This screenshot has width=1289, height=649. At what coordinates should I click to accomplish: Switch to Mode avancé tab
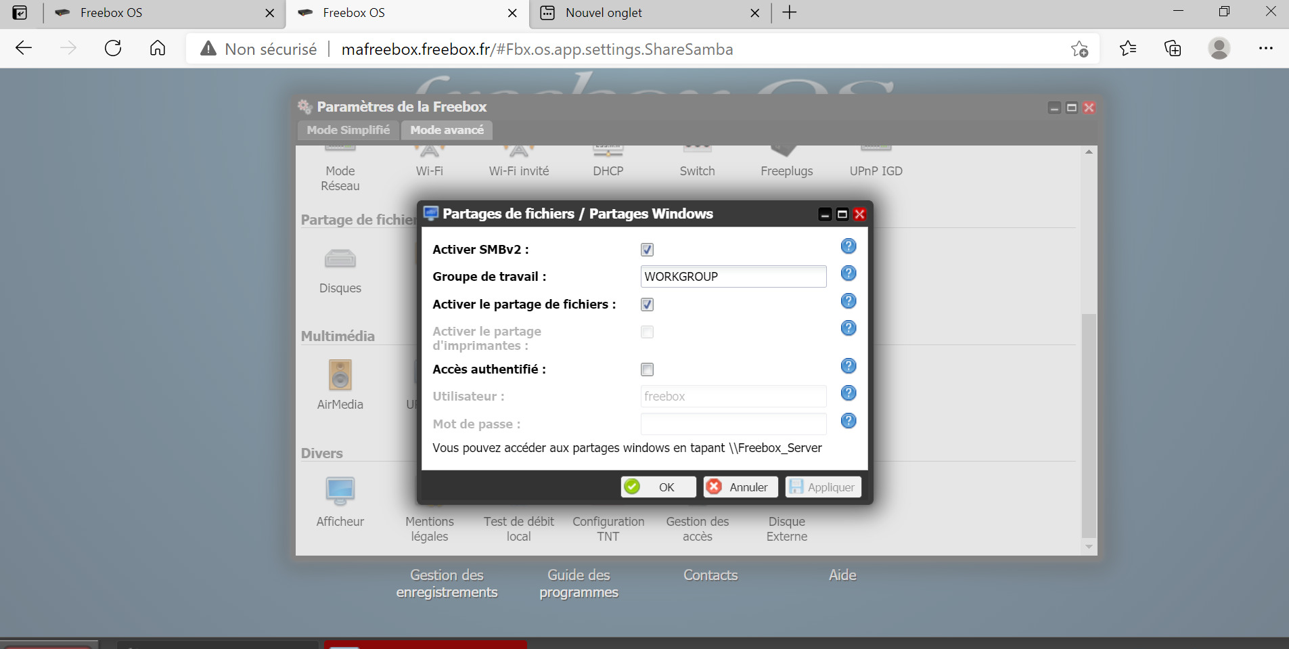(x=447, y=130)
